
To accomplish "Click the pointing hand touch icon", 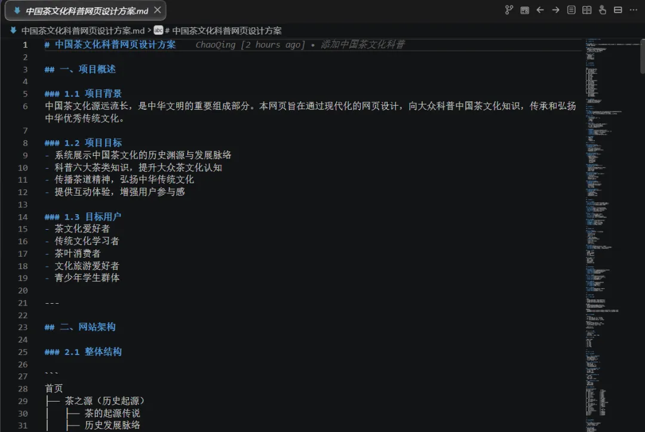I will 602,10.
